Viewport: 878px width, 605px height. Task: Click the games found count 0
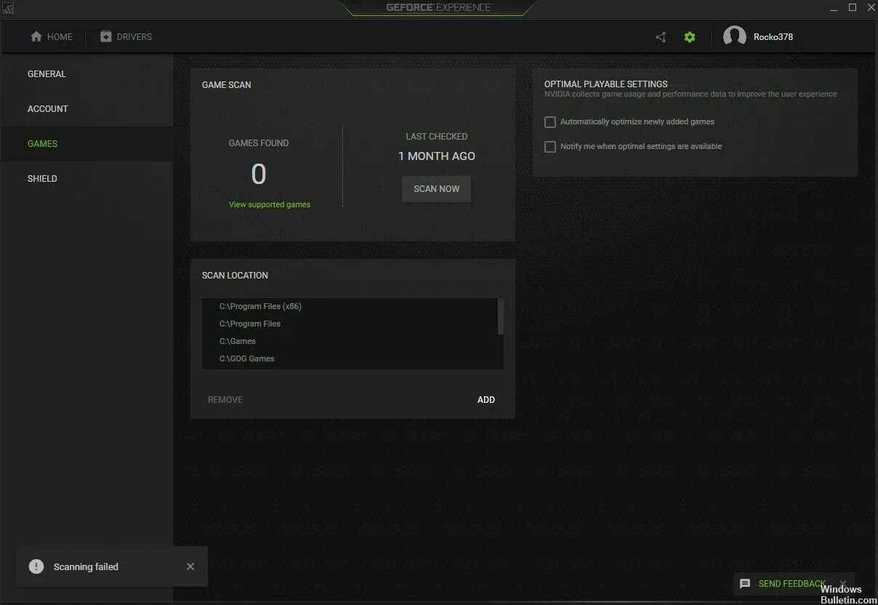(259, 175)
